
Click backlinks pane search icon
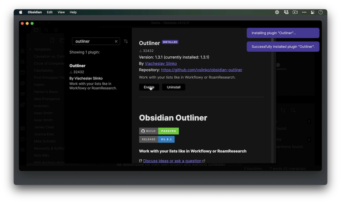click(x=293, y=110)
